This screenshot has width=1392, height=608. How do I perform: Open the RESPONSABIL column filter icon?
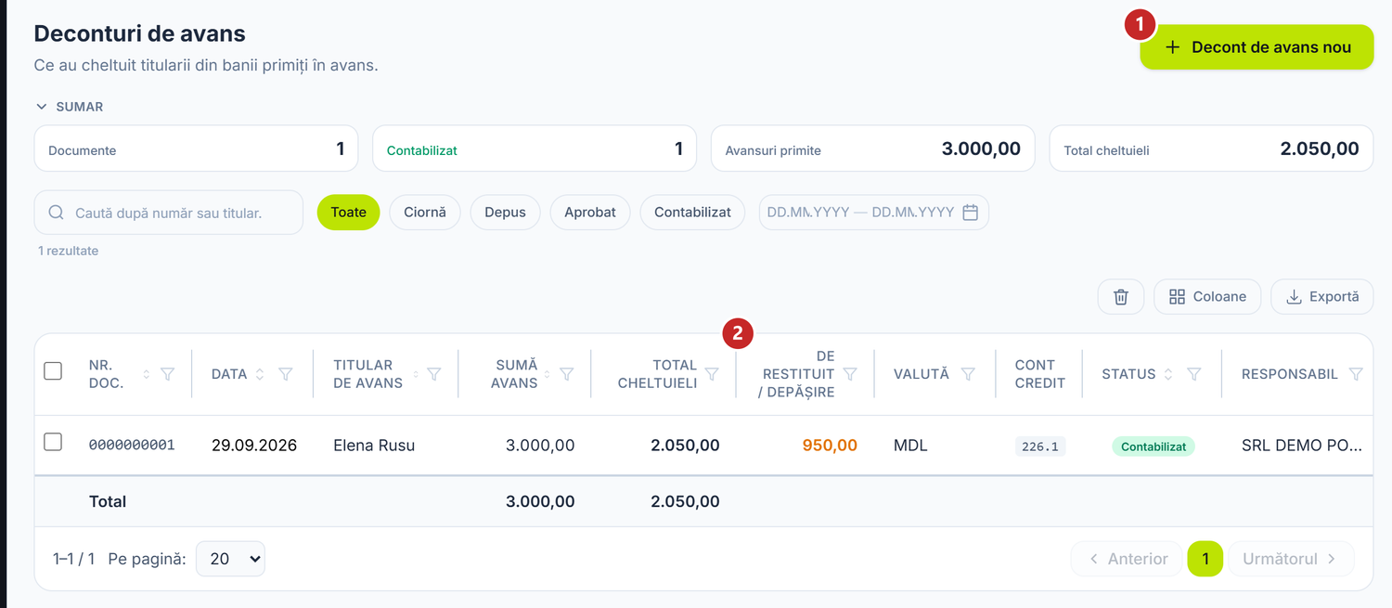(x=1356, y=374)
